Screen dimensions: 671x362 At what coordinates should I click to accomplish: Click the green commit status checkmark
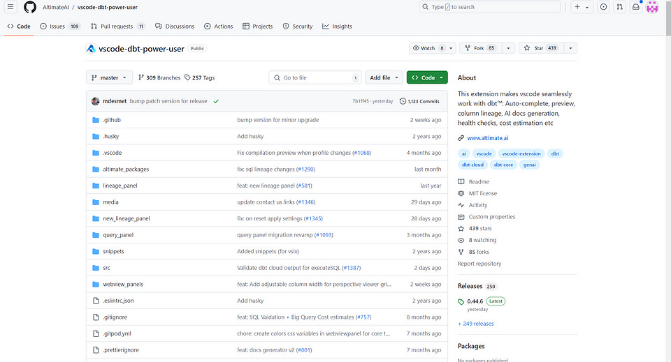pos(216,101)
